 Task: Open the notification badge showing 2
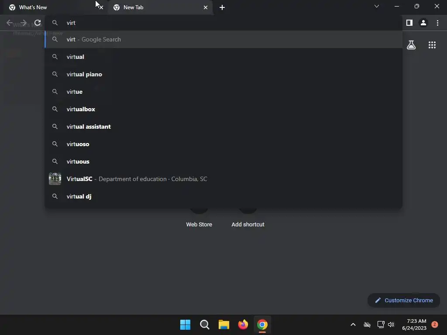pos(435,324)
